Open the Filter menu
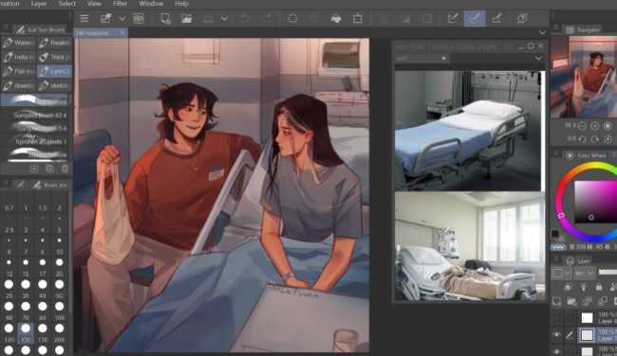 120,4
